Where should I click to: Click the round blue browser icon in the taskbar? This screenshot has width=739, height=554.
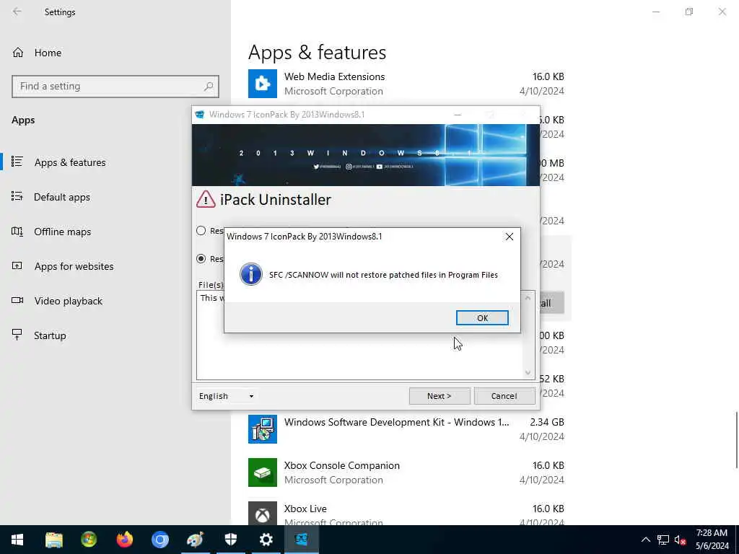[159, 540]
